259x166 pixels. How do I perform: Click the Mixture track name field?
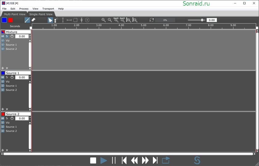pyautogui.click(x=18, y=32)
